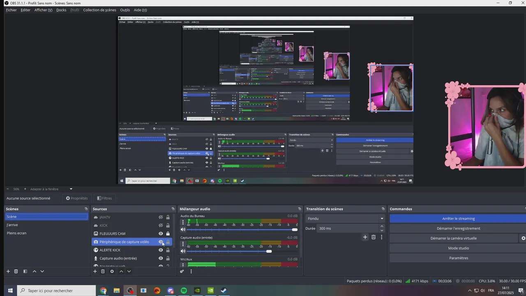
Task: Unlock the FLEUUURS CAM source
Action: (x=168, y=234)
